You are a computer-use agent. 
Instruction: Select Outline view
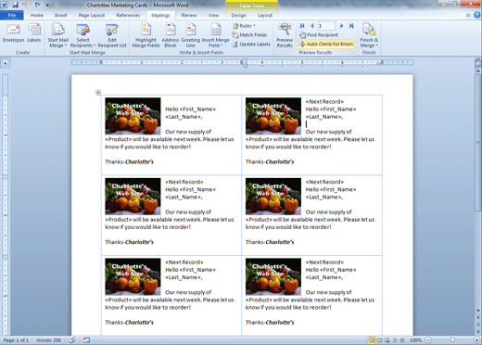395,340
